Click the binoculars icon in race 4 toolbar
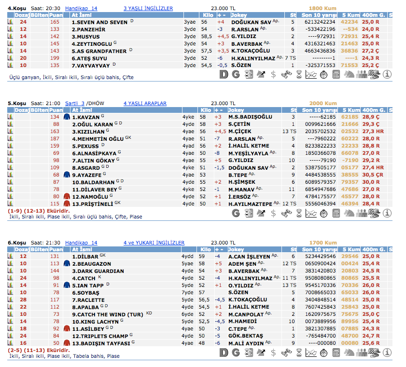406x367 pixels. pyautogui.click(x=286, y=74)
